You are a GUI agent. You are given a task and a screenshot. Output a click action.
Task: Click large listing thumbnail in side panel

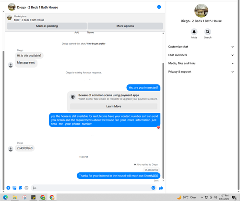pyautogui.click(x=201, y=11)
